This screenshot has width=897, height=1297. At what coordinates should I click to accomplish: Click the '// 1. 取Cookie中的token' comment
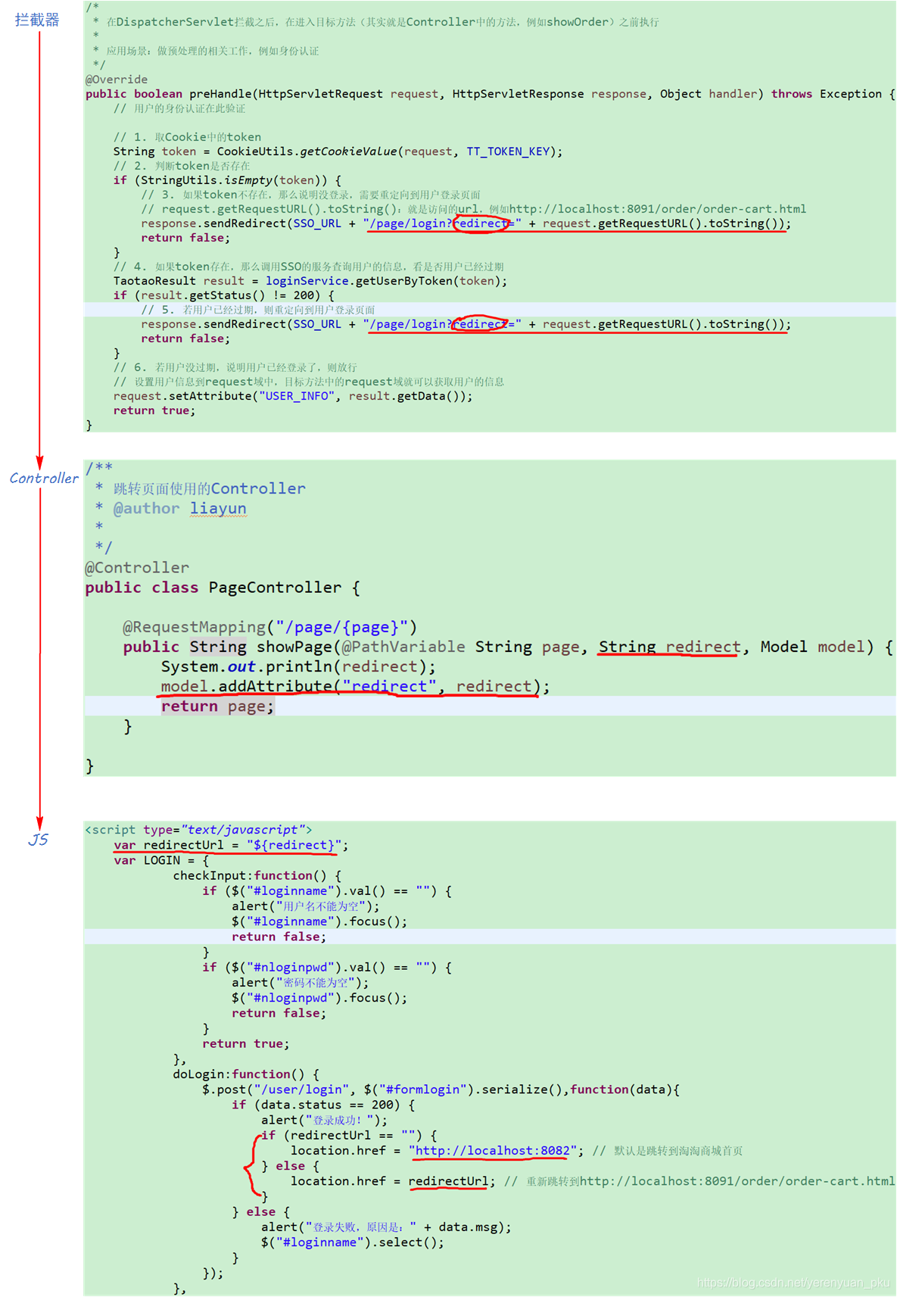pyautogui.click(x=187, y=137)
